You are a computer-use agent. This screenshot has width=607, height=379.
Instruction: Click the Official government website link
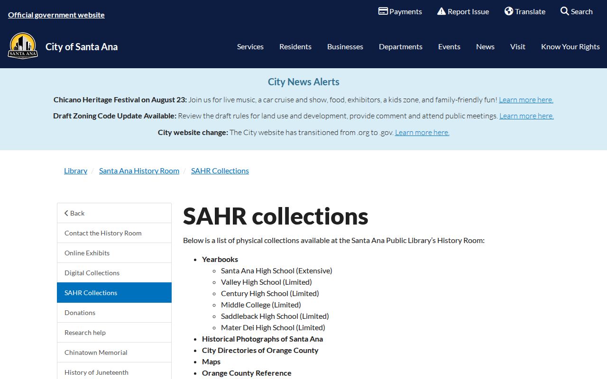tap(56, 15)
